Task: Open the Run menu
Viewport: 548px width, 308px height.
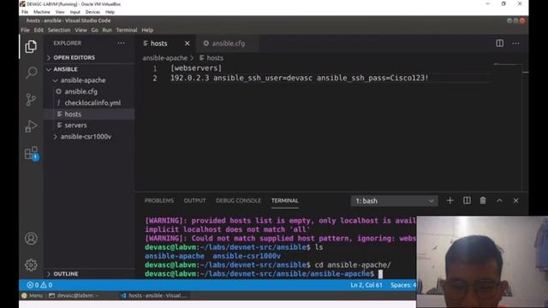Action: 107,30
